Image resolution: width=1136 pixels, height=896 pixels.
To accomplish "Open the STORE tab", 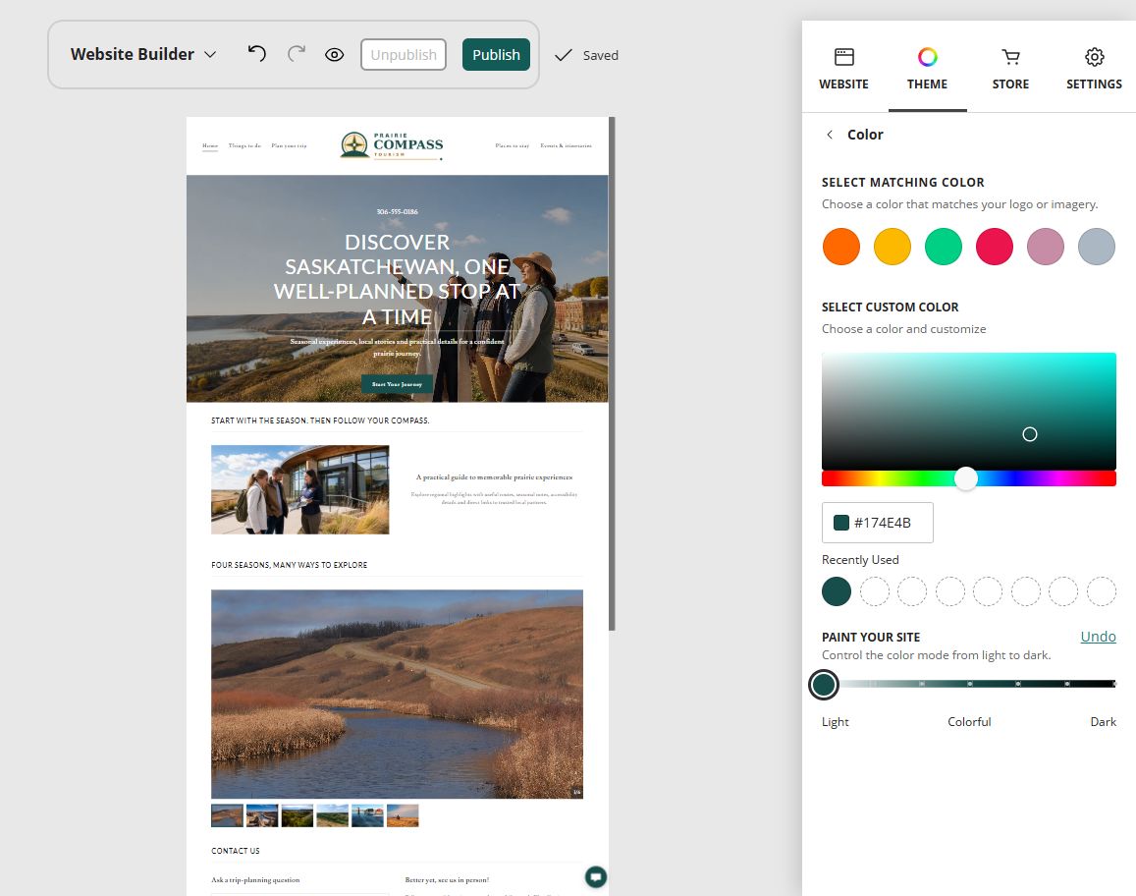I will coord(1010,69).
